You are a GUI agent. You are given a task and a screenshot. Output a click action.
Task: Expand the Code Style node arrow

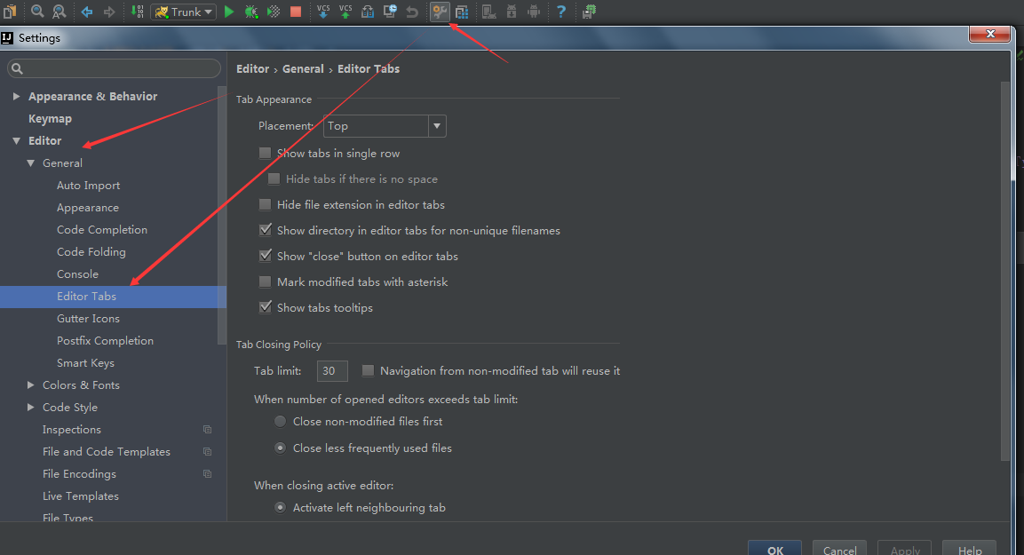[x=31, y=408]
